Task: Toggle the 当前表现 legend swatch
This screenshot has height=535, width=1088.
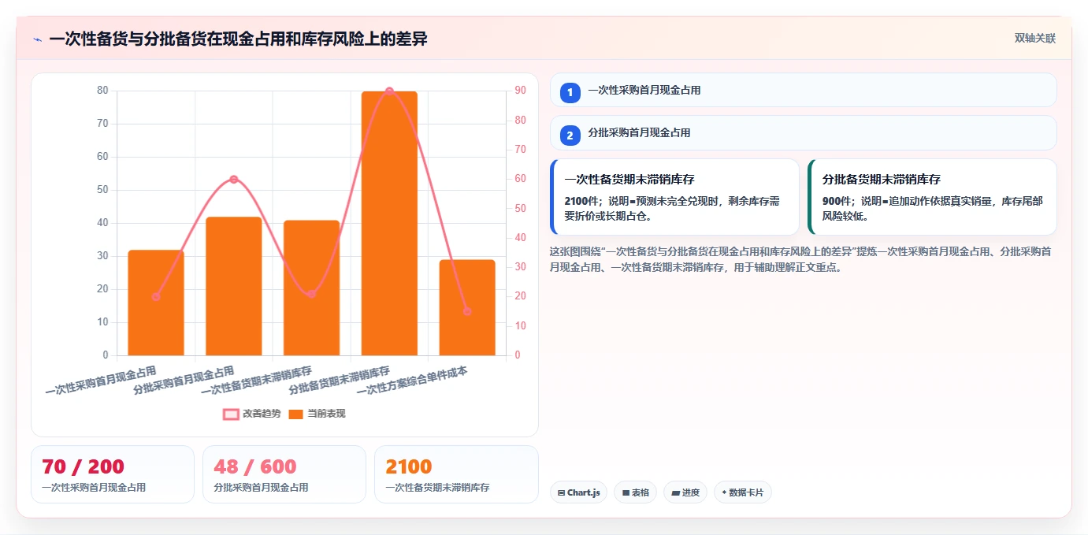Action: pos(295,414)
